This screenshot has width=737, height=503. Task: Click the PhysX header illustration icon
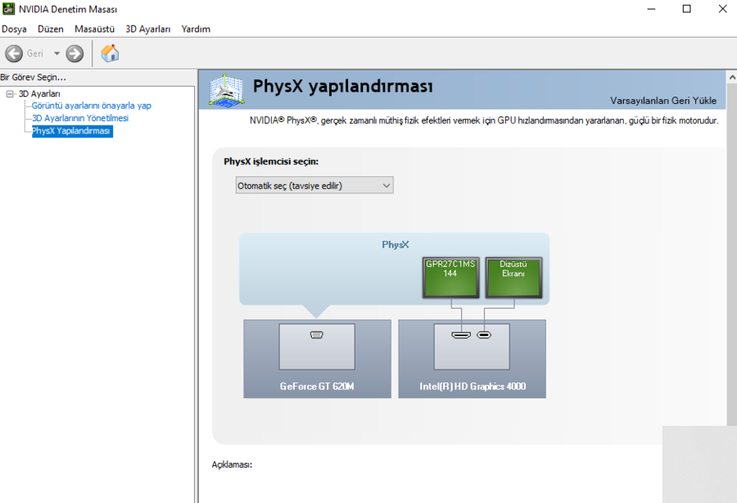226,90
